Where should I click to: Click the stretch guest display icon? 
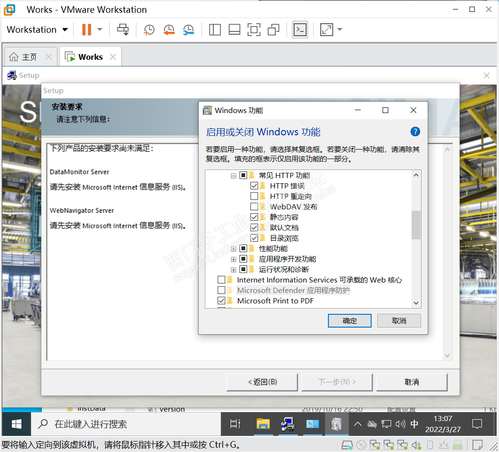326,29
